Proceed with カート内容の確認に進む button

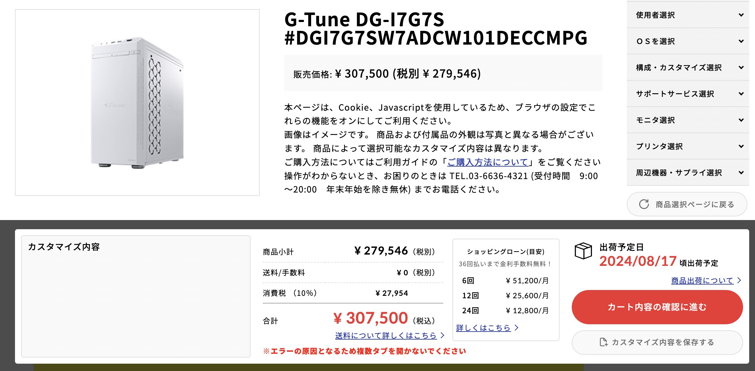(657, 307)
